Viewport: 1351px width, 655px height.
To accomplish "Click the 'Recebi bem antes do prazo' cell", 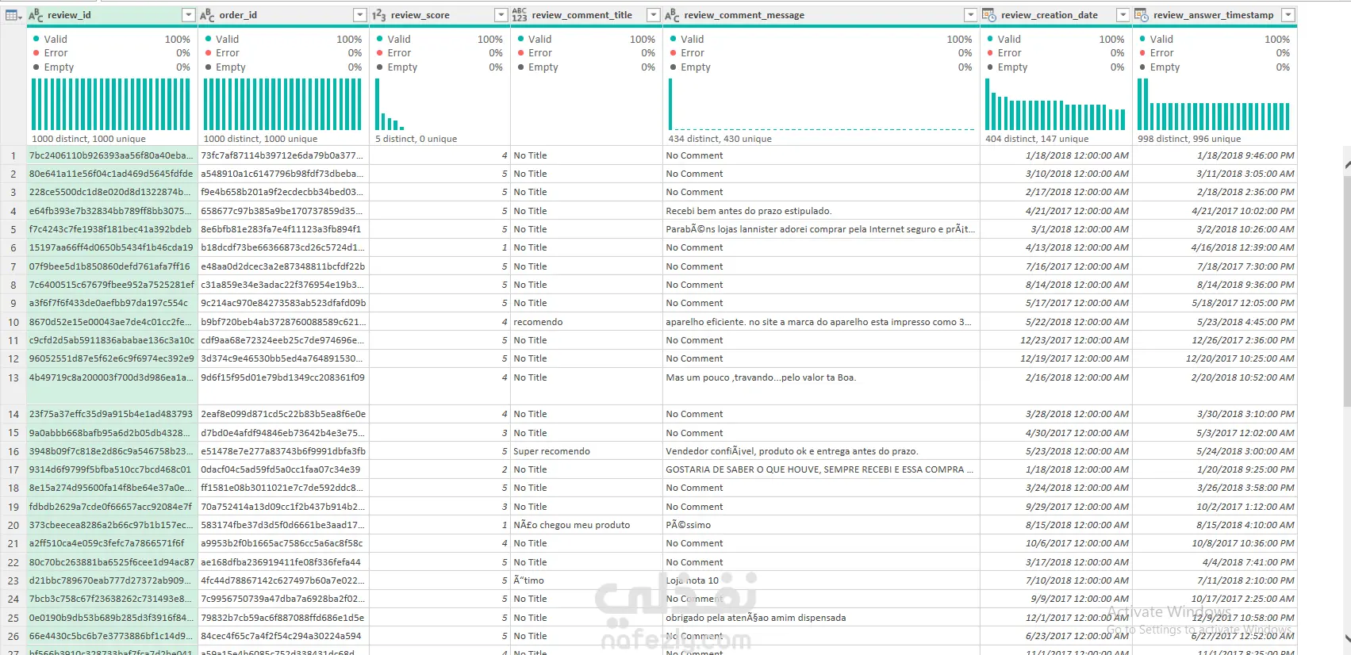I will [821, 211].
